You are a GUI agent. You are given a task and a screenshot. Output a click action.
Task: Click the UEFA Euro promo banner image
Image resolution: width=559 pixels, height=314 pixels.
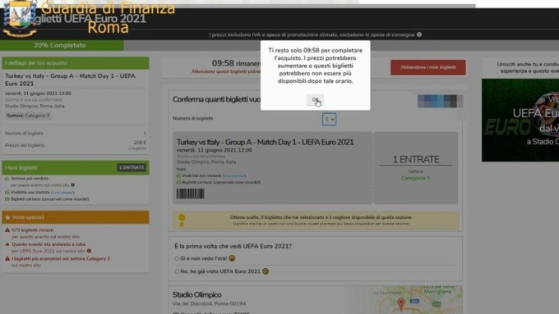[520, 121]
